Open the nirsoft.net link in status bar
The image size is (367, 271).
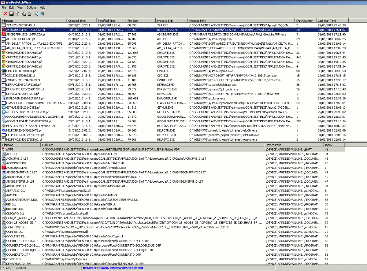pyautogui.click(x=127, y=268)
